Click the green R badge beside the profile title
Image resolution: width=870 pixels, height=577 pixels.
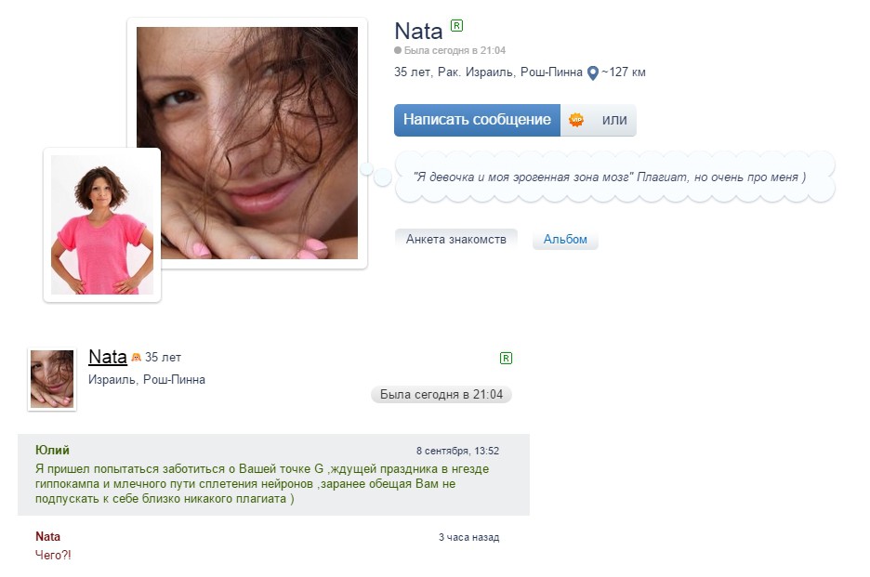(x=456, y=25)
